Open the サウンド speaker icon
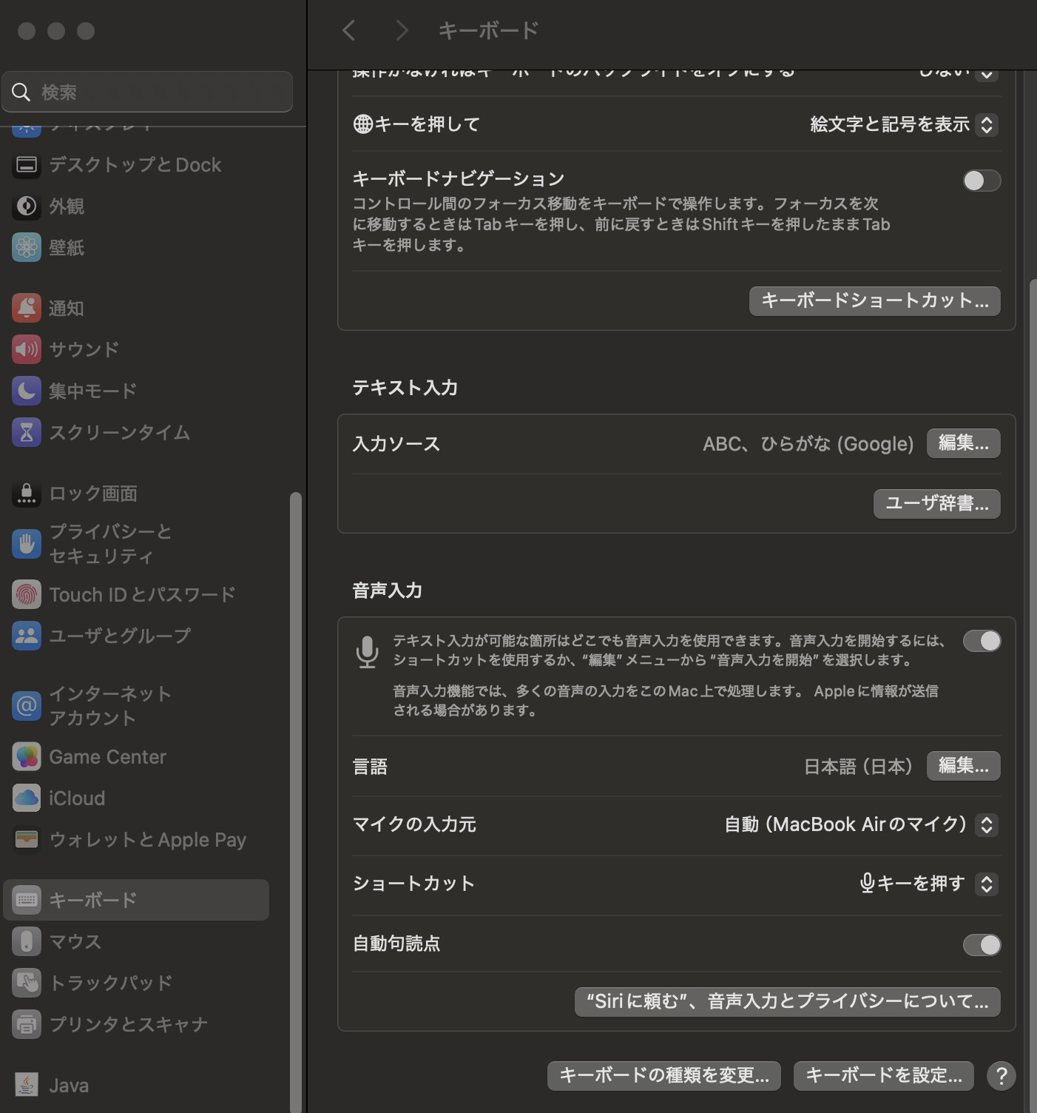Viewport: 1037px width, 1113px height. point(27,349)
